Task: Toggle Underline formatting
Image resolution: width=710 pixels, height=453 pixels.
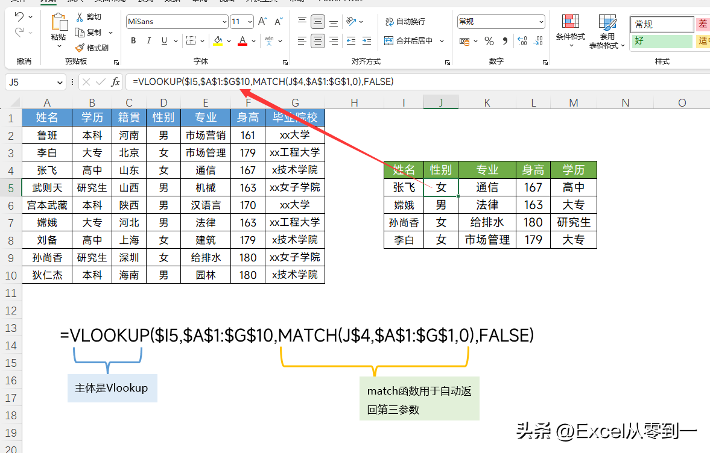Action: point(164,41)
